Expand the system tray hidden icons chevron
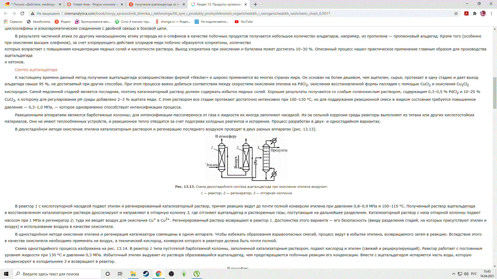This screenshot has width=497, height=279. pos(454,274)
